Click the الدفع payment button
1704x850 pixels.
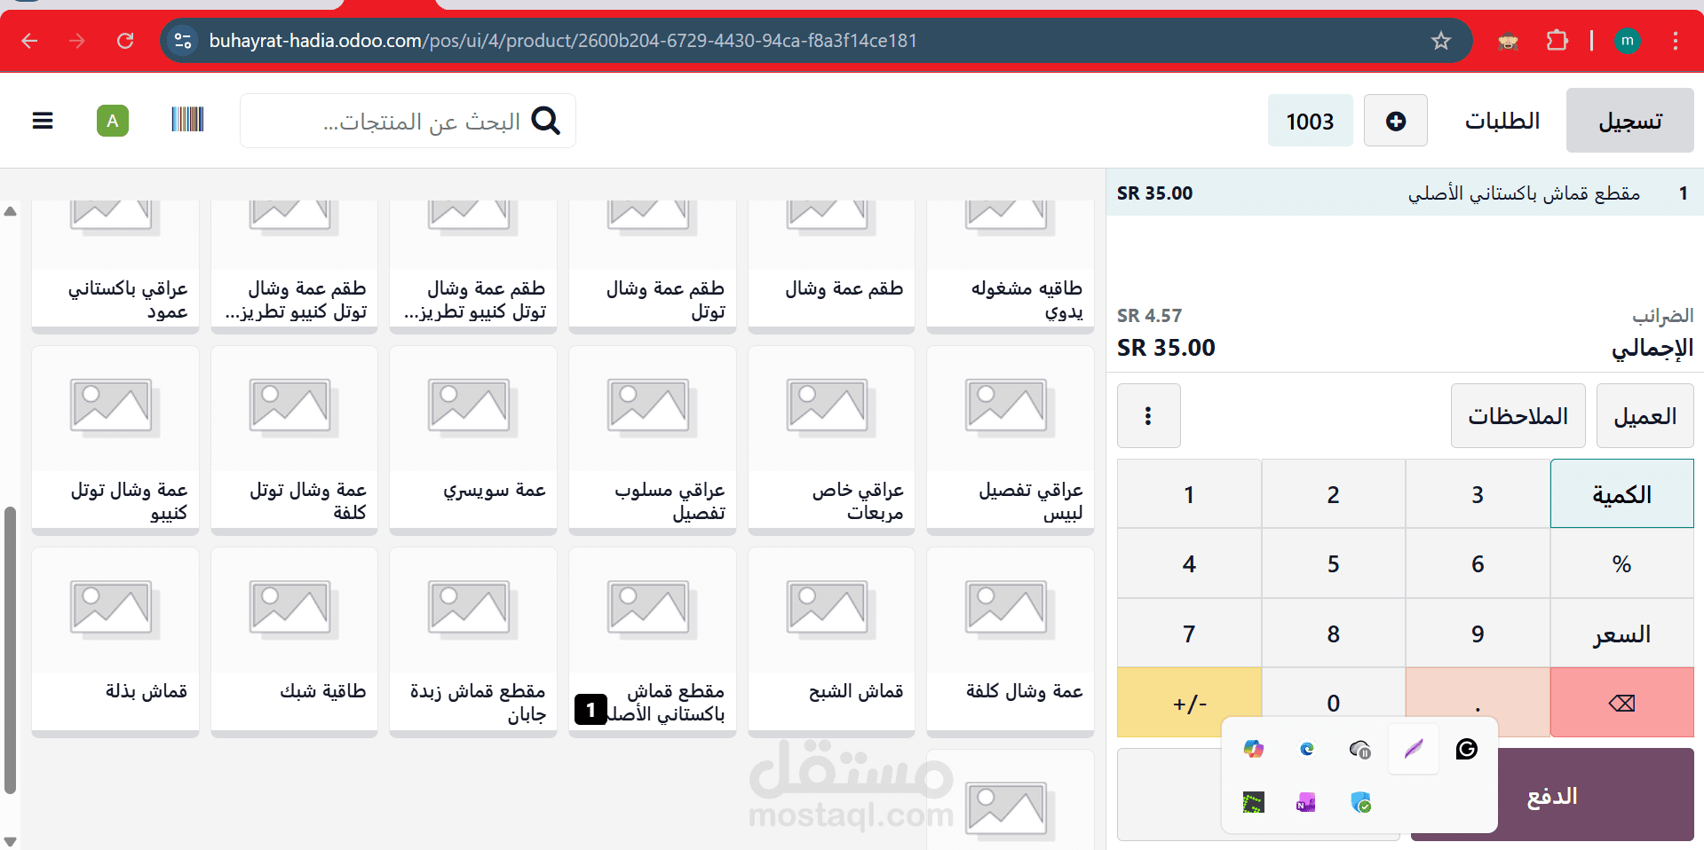(x=1552, y=795)
